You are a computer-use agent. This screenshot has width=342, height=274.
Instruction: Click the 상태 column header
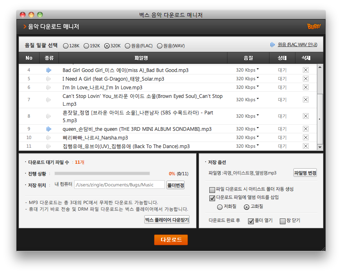point(282,58)
